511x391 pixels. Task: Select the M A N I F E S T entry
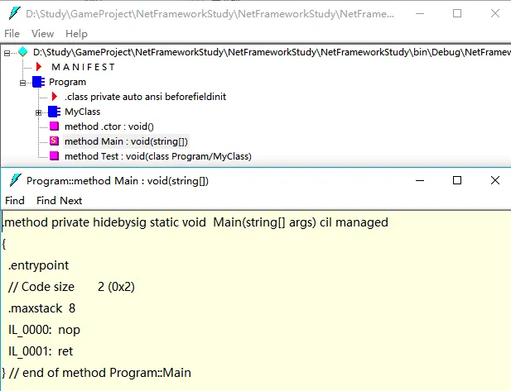84,67
